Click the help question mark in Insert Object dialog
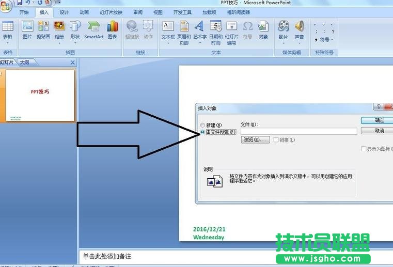 coord(379,107)
